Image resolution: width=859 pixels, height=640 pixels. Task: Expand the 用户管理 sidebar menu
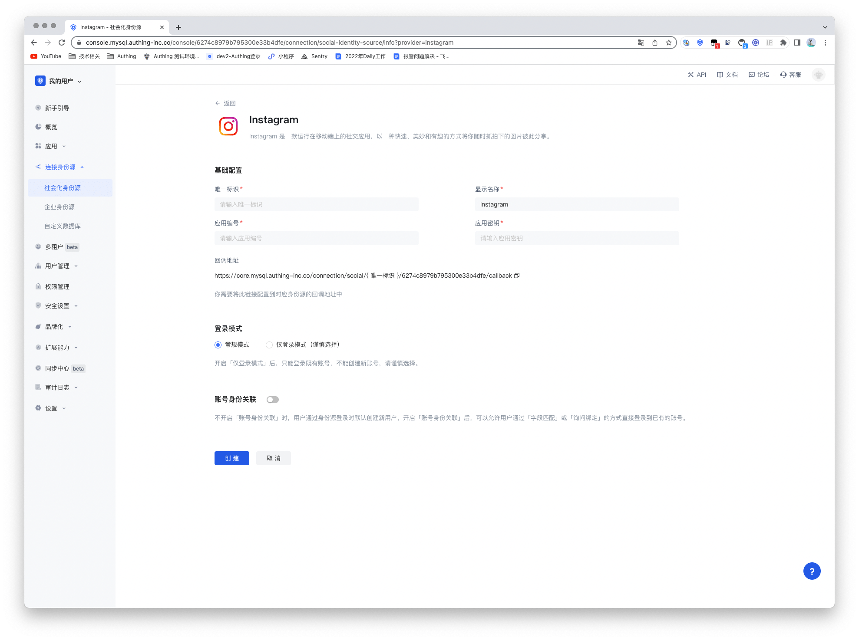[x=57, y=266]
